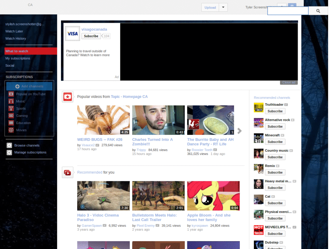Click the Music headphones icon
Image resolution: width=332 pixels, height=249 pixels.
[x=11, y=101]
